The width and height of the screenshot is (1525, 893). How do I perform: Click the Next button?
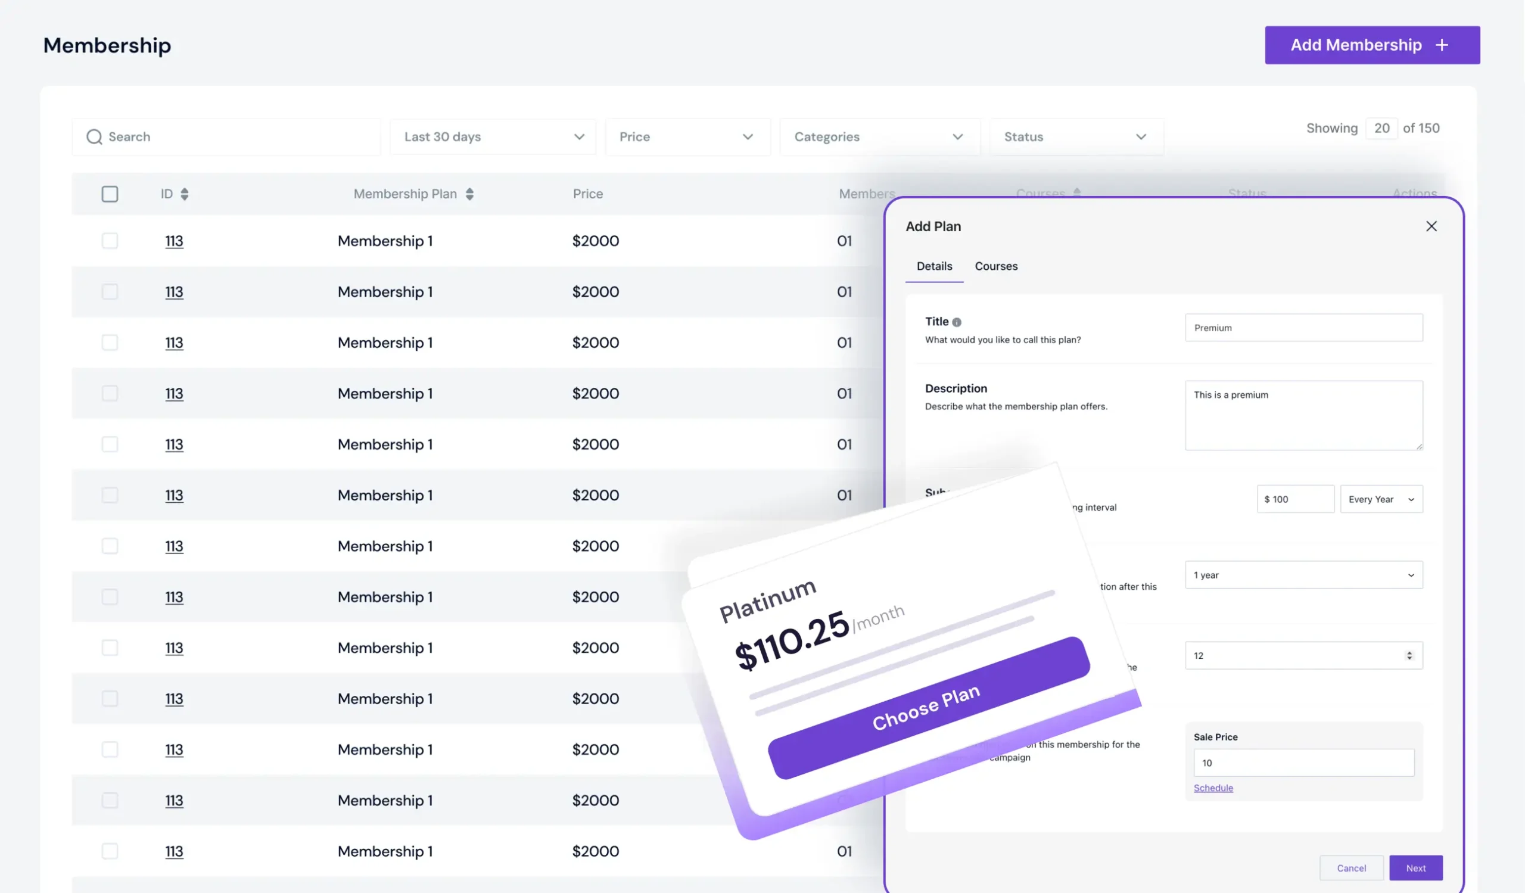point(1415,868)
